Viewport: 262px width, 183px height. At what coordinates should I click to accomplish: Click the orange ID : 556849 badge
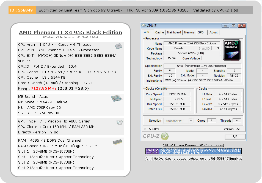[x=22, y=10]
